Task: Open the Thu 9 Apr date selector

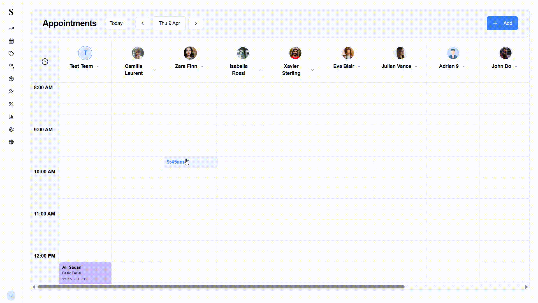Action: click(x=169, y=23)
